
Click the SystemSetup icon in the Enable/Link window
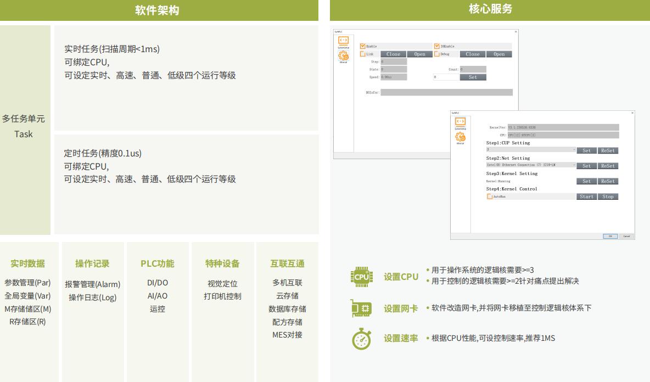tap(343, 41)
